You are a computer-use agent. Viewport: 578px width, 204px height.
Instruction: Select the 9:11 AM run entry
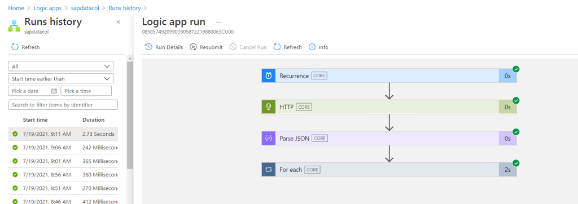[x=63, y=134]
